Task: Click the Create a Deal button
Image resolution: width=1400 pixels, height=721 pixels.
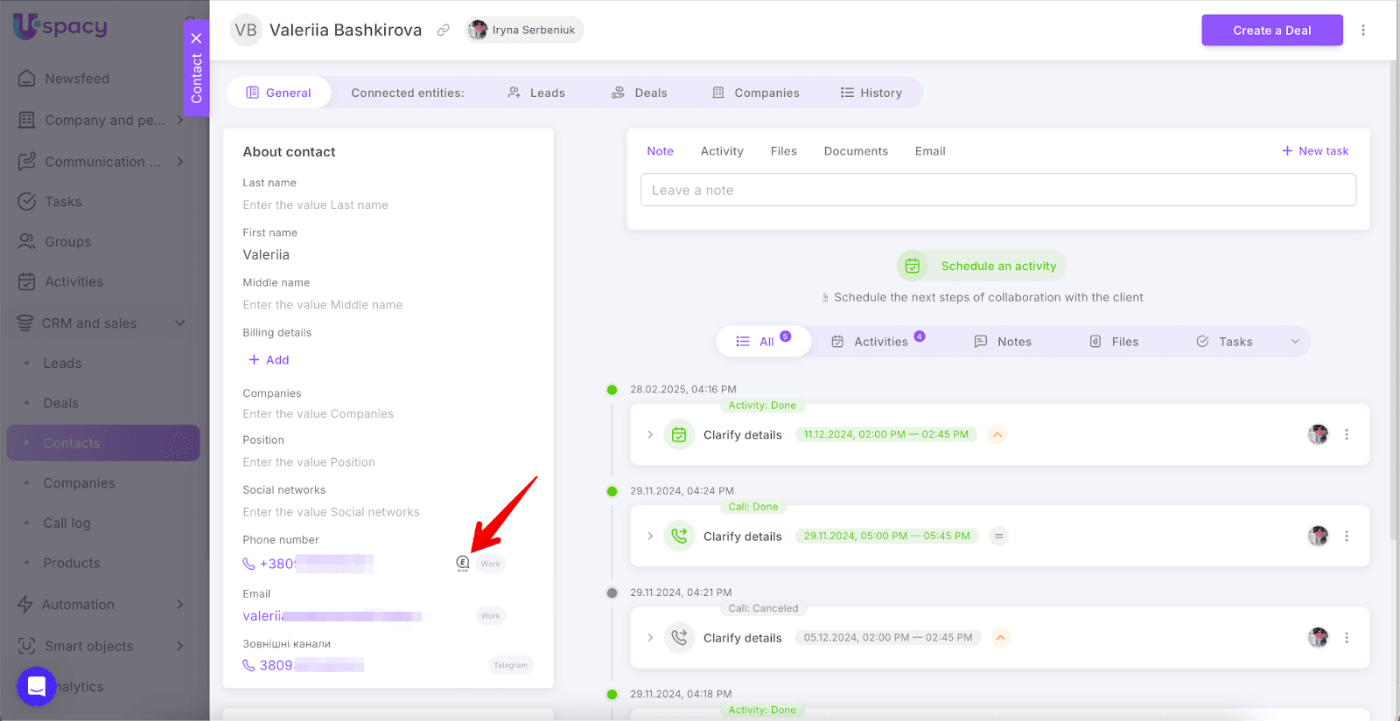Action: tap(1271, 31)
